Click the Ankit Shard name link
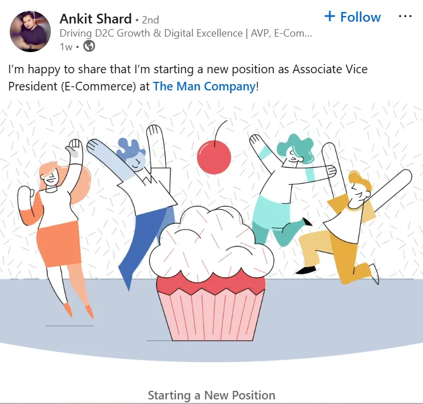This screenshot has width=423, height=404. 95,19
